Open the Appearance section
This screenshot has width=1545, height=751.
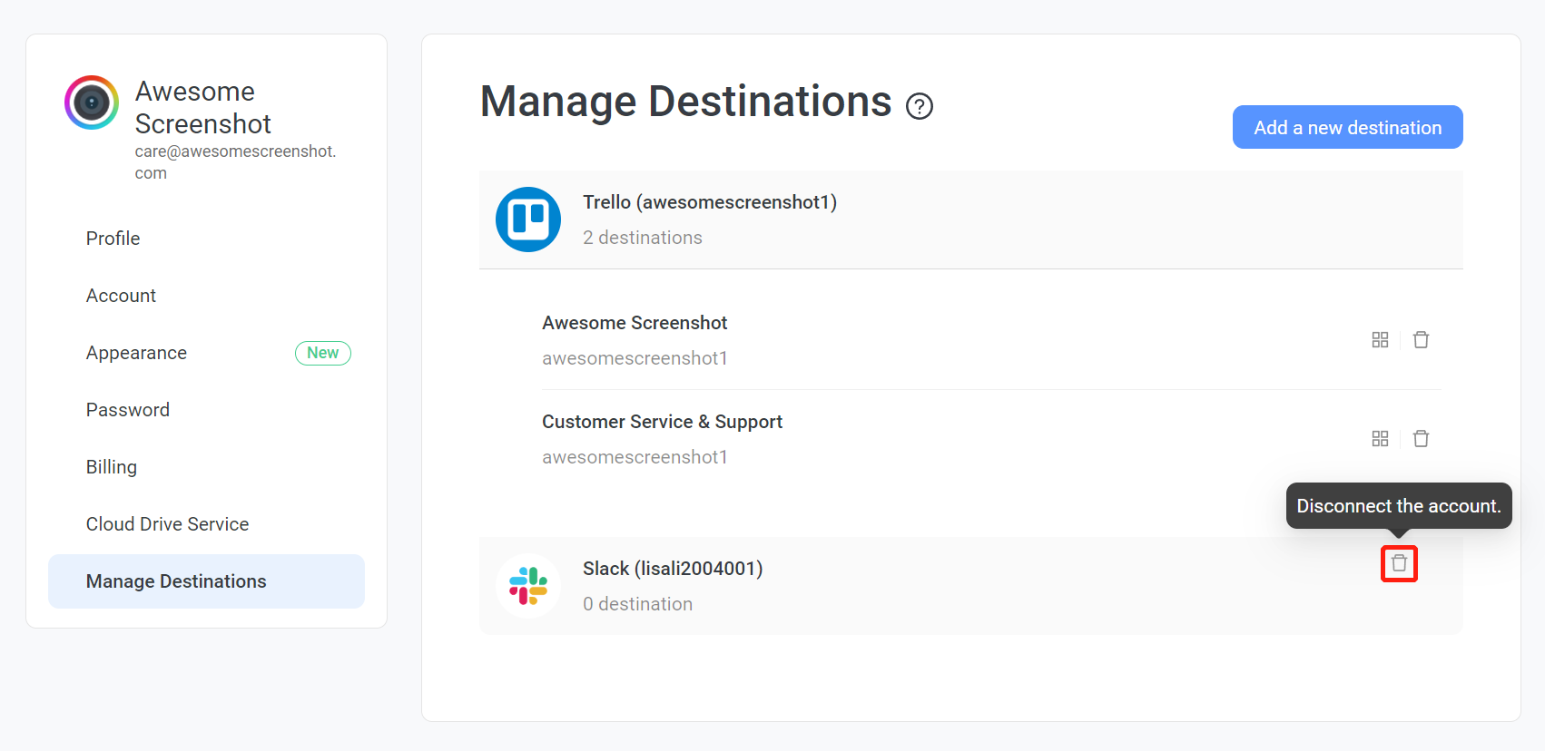(x=136, y=353)
